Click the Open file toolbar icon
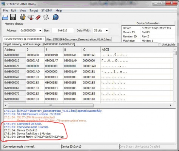 pos(5,17)
